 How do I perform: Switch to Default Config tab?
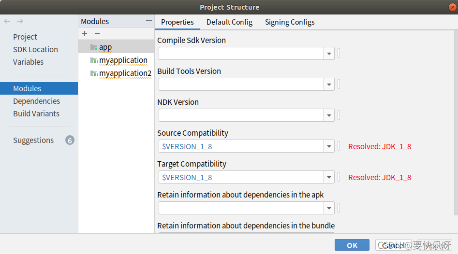[229, 22]
